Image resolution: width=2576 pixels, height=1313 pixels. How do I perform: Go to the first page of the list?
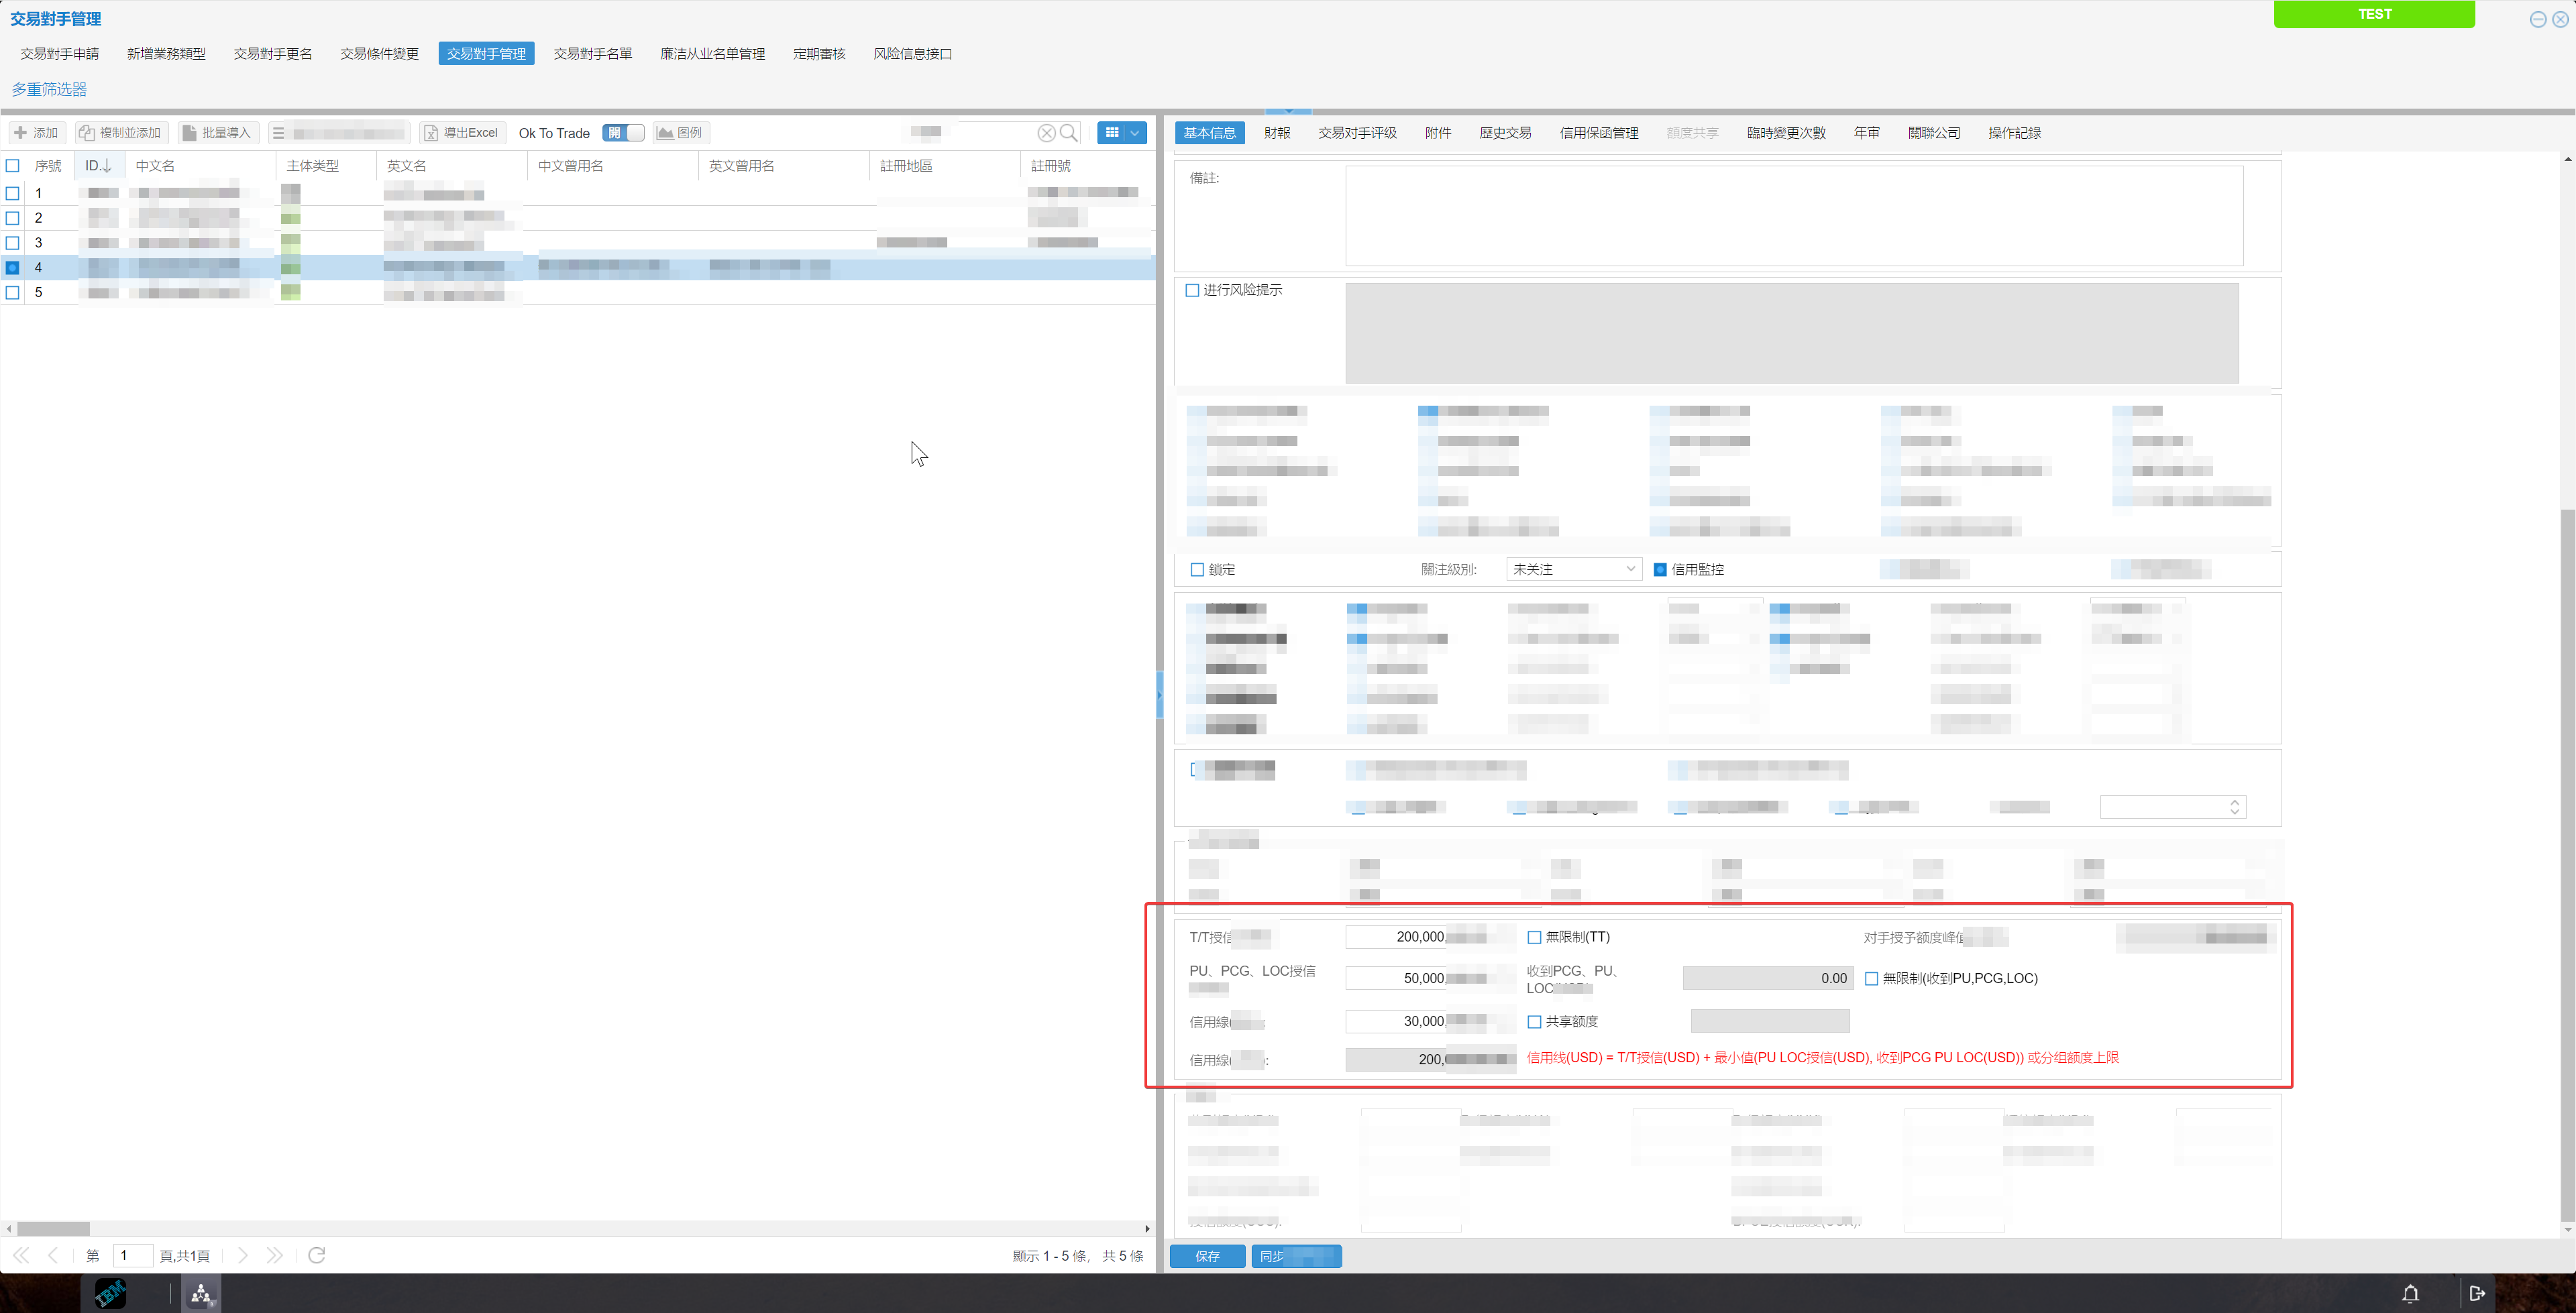coord(21,1255)
